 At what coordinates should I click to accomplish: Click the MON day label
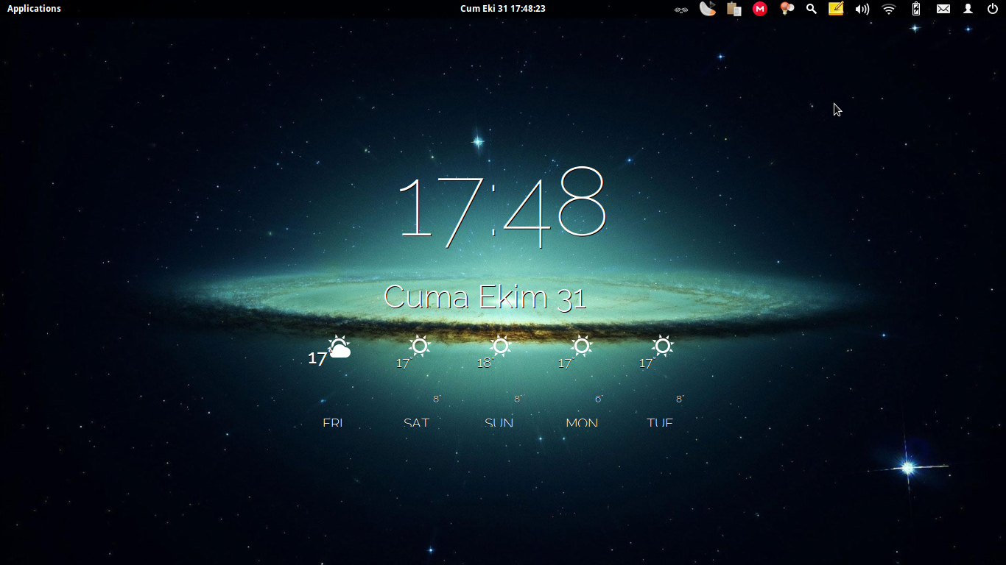(582, 422)
